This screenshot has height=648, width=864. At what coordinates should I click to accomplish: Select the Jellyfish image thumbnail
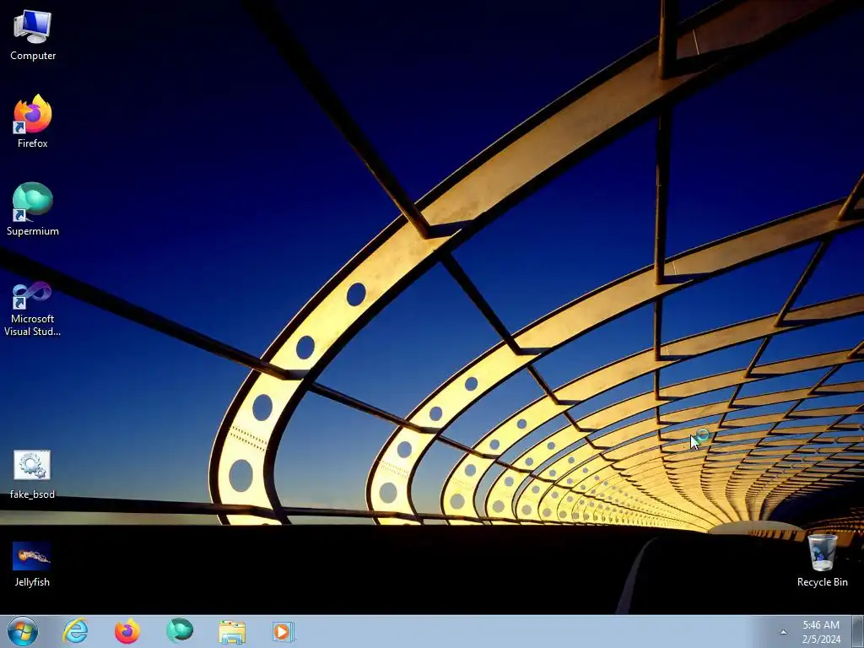tap(32, 564)
